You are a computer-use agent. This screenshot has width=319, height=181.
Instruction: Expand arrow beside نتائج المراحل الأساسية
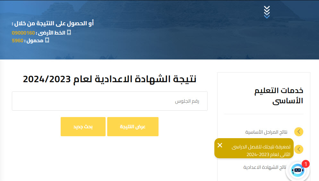(x=299, y=132)
